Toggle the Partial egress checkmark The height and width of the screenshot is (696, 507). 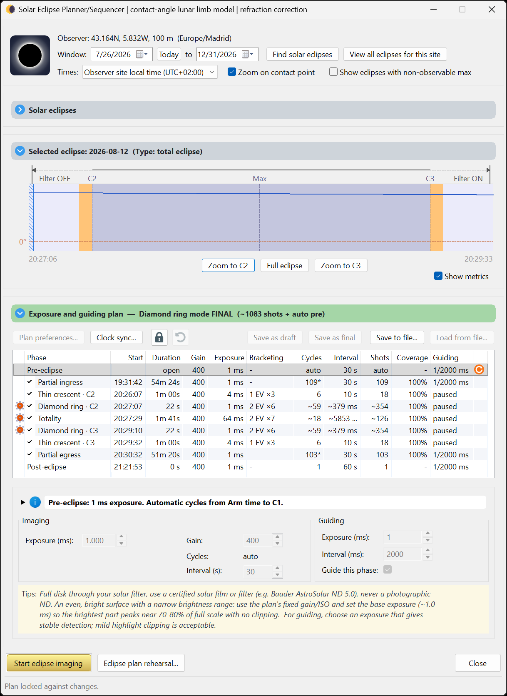[x=30, y=454]
